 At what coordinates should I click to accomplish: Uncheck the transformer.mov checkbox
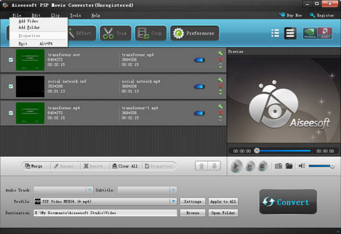click(11, 60)
